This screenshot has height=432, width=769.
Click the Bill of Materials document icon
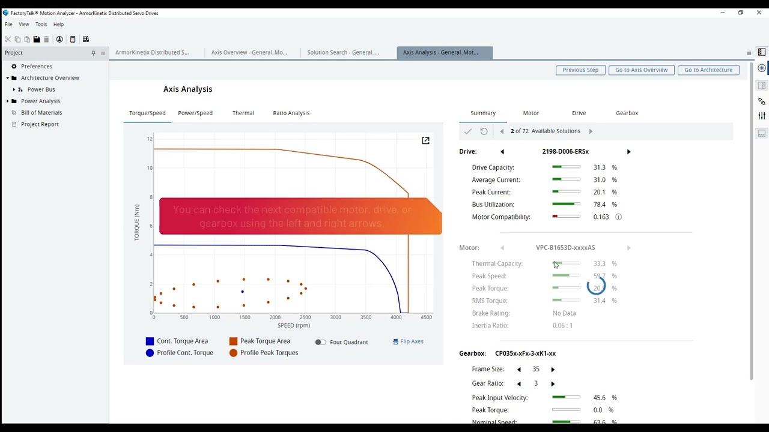14,113
